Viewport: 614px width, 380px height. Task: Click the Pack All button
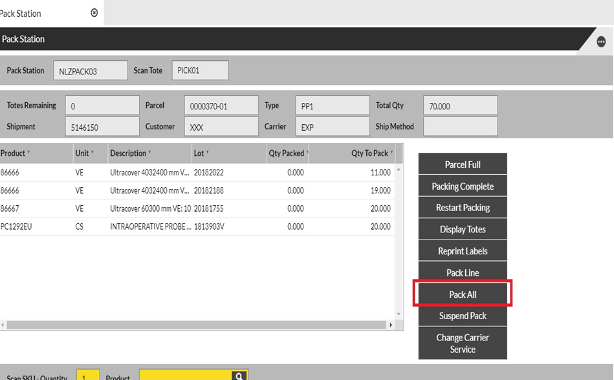(x=463, y=295)
